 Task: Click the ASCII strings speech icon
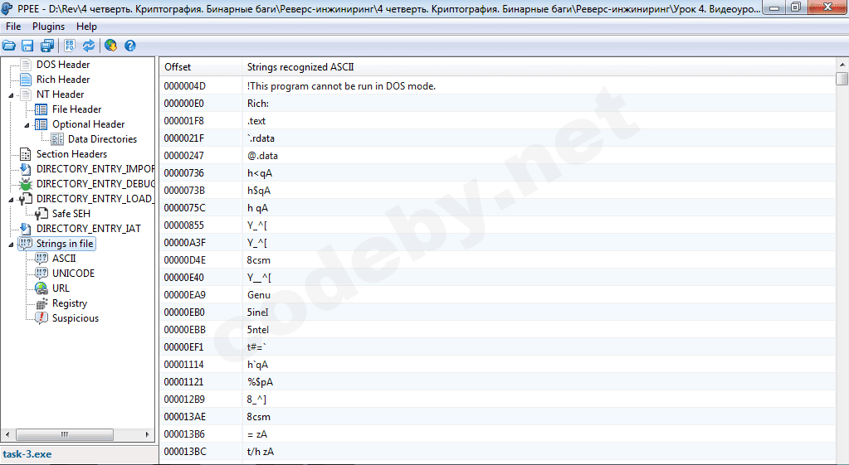[x=41, y=259]
